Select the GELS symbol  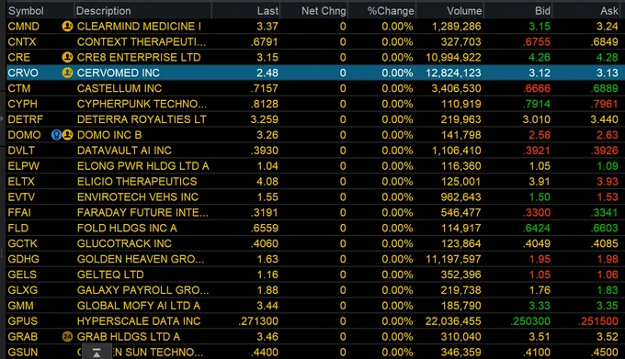click(22, 275)
